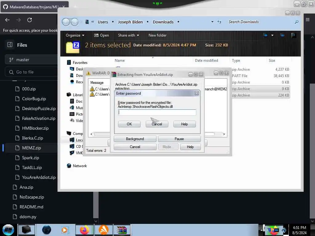This screenshot has height=236, width=315.
Task: Open WinRAR taskbar icon
Action: click(x=122, y=230)
